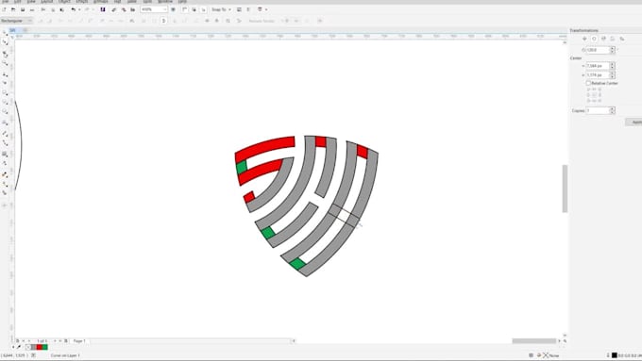642x361 pixels.
Task: Click the Import icon in the toolbar
Action: pyautogui.click(x=114, y=9)
